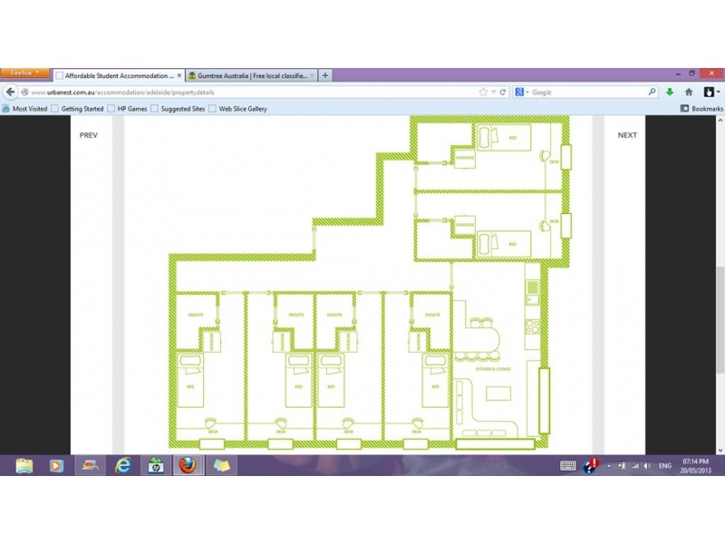
Task: Open the Downloads green arrow
Action: click(670, 92)
